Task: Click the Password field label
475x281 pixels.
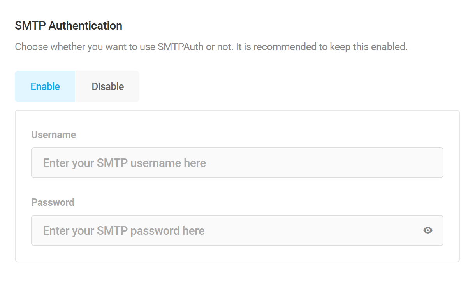Action: click(x=53, y=202)
